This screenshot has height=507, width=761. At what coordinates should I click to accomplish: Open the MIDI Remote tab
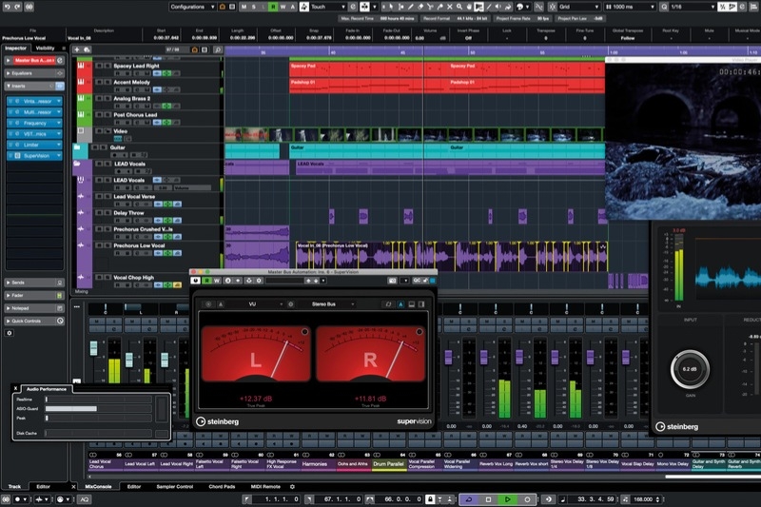[265, 487]
